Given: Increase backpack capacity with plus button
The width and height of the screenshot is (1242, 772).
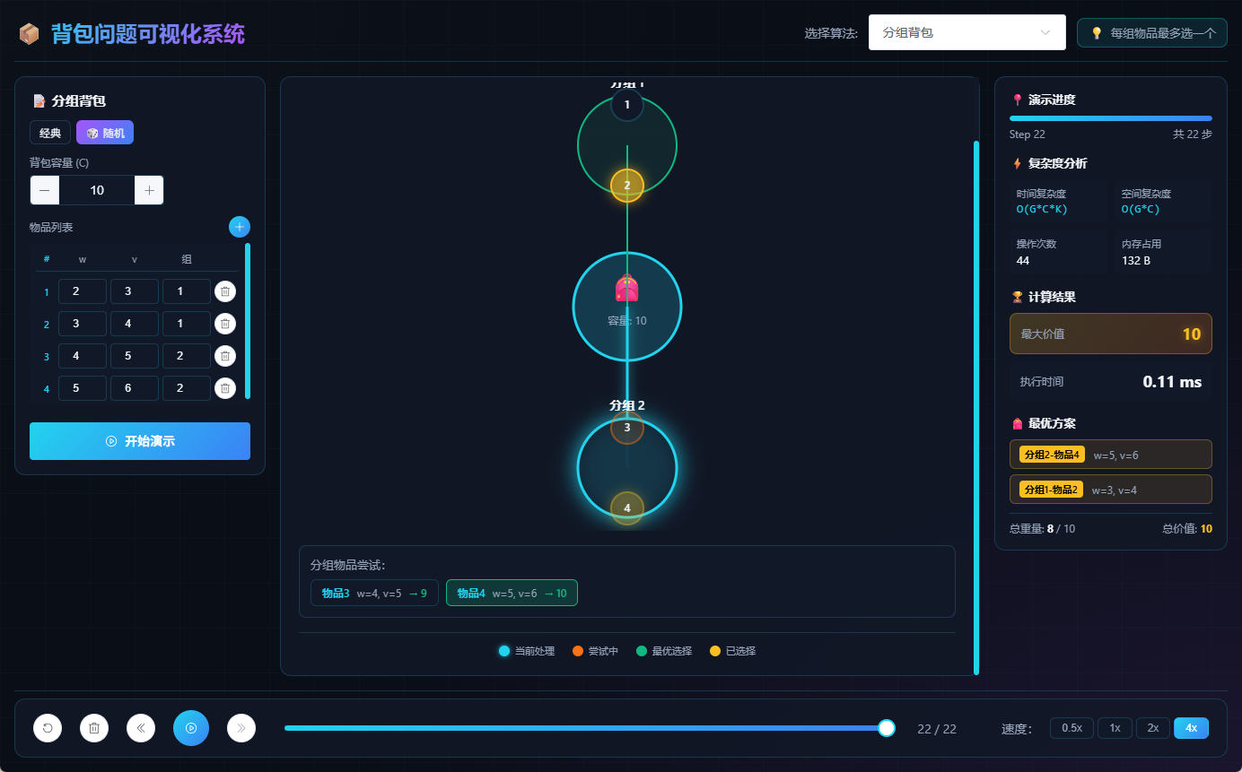Looking at the screenshot, I should [149, 190].
